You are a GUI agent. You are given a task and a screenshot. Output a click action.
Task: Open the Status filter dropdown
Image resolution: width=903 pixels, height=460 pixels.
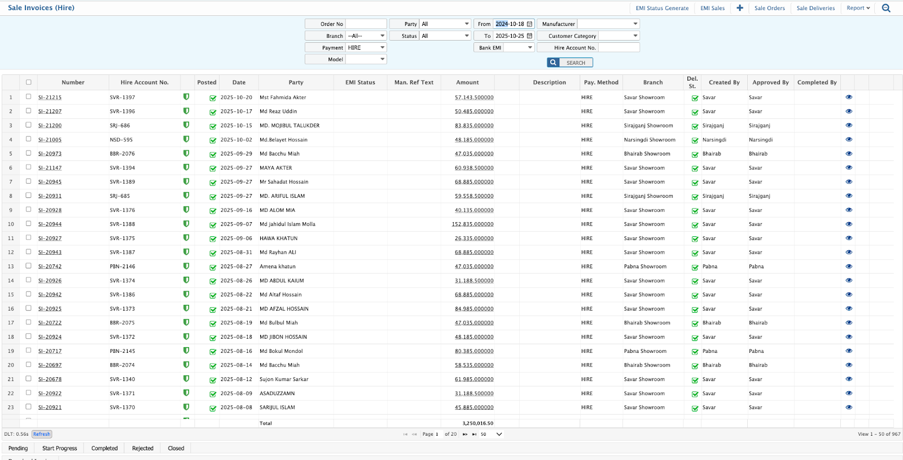click(445, 36)
